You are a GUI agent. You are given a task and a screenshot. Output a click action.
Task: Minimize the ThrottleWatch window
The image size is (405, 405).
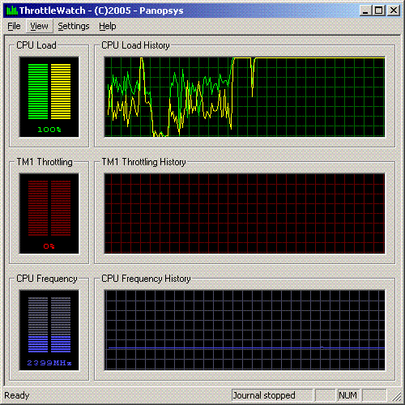[x=366, y=11]
